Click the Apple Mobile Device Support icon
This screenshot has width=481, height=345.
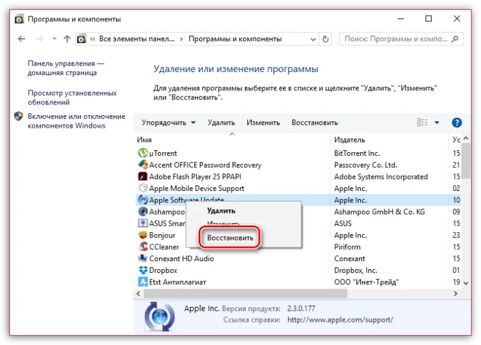pyautogui.click(x=143, y=188)
